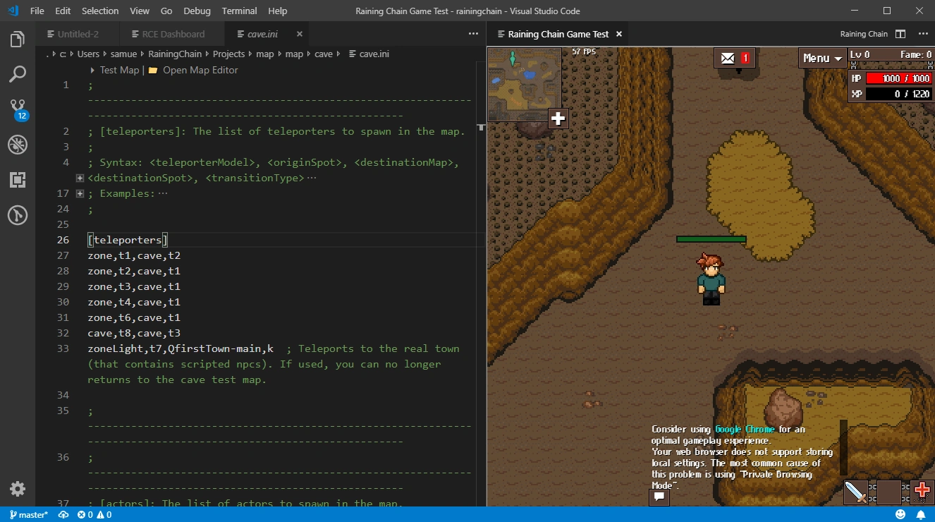Open the Edit menu

[63, 11]
